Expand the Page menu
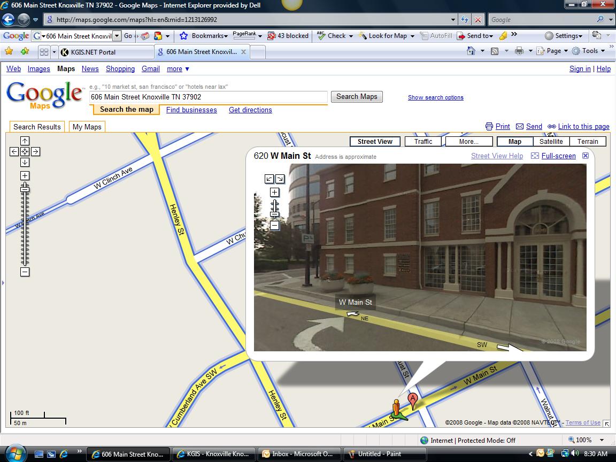The image size is (616, 462). (552, 51)
